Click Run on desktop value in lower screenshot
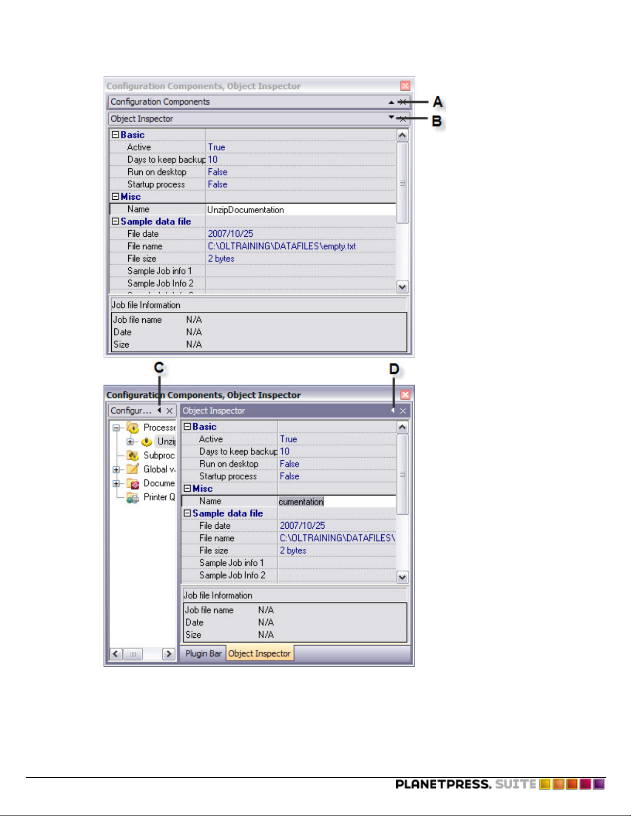Screen dimensions: 631x816 pyautogui.click(x=289, y=464)
